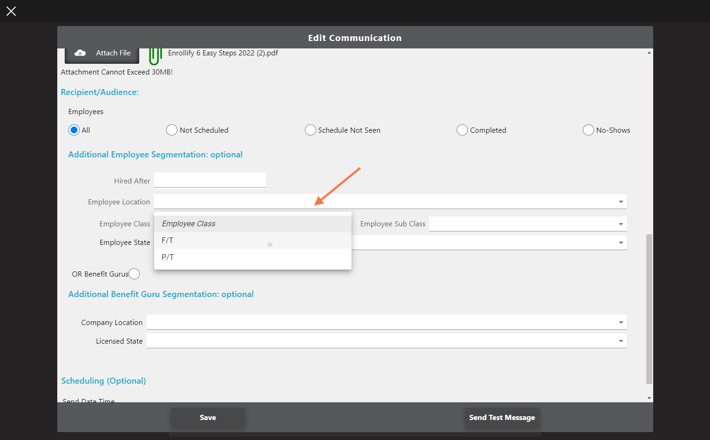Screen dimensions: 710x440
Task: Click the Additional Employee Segmentation: optional heading
Action: coord(156,155)
